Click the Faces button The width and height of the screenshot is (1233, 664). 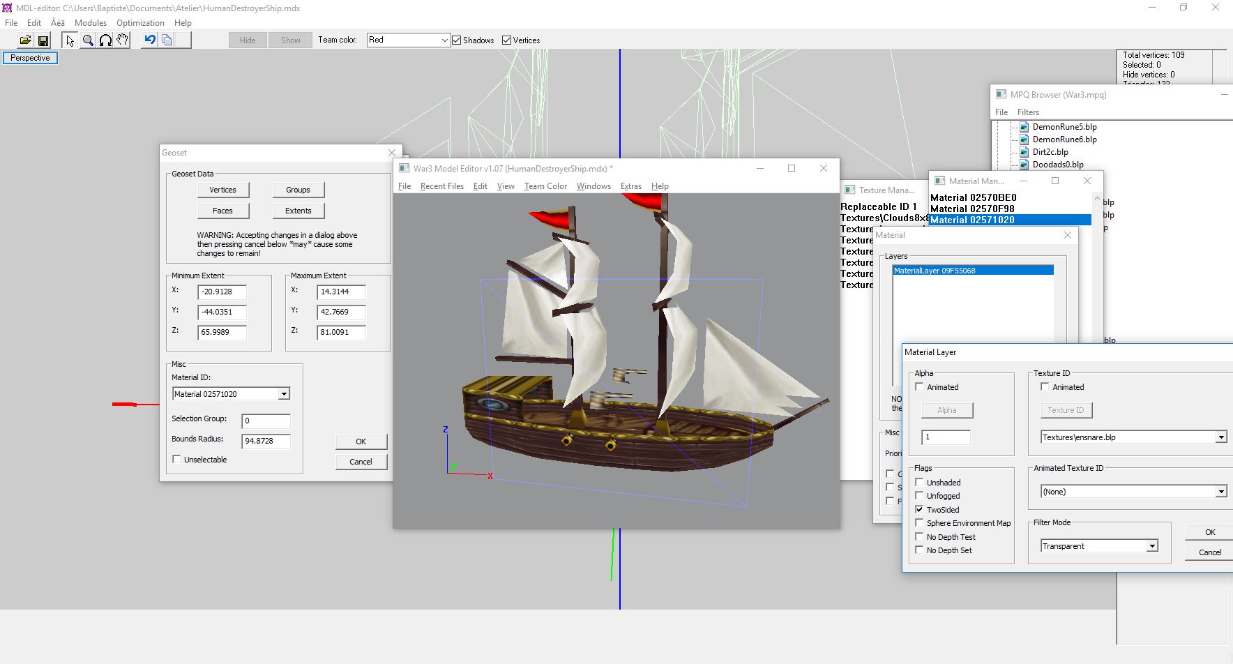(222, 211)
